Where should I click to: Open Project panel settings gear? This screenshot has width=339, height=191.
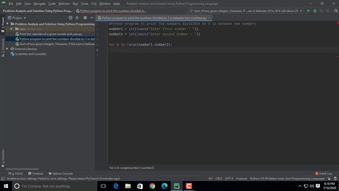[x=85, y=18]
